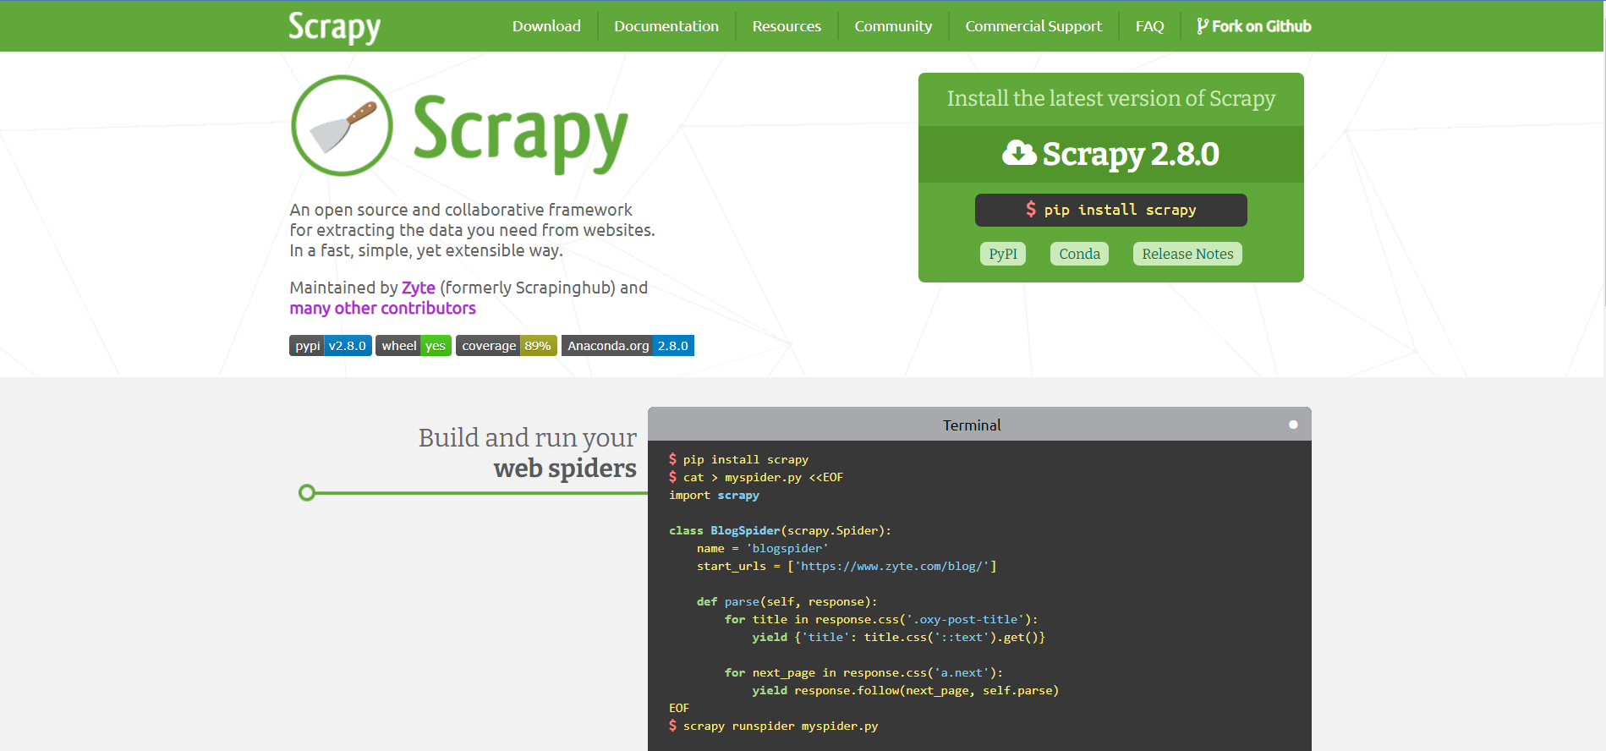
Task: Click the Conda button
Action: [1079, 254]
